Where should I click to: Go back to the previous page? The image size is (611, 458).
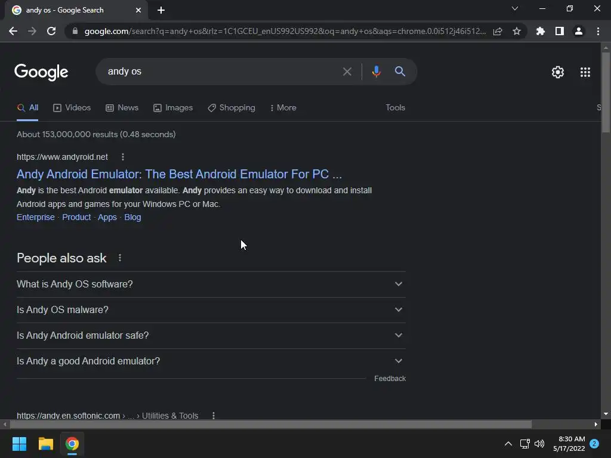(13, 31)
